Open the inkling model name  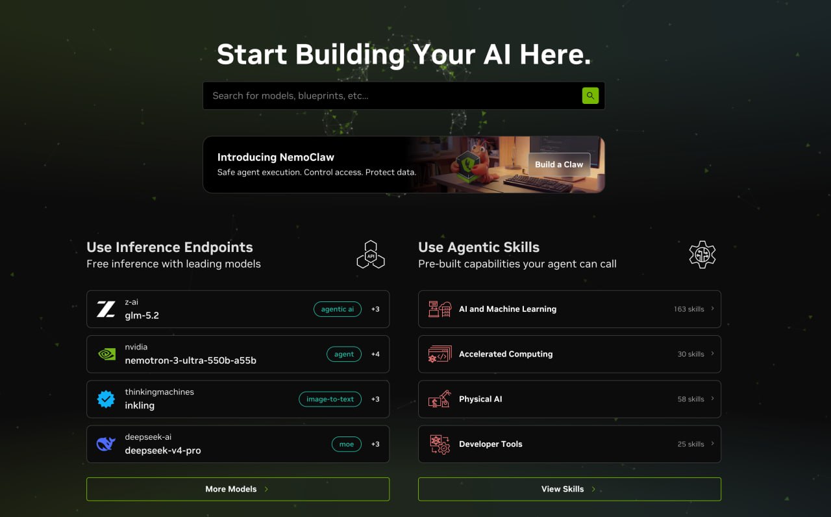pyautogui.click(x=140, y=405)
